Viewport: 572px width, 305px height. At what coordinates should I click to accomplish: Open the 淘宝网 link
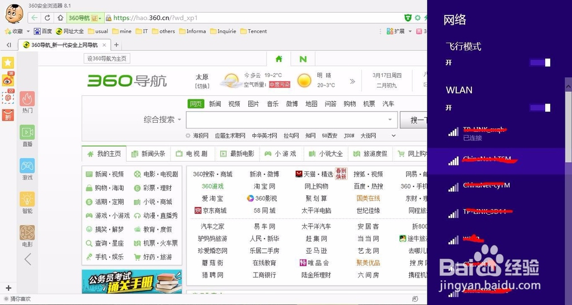click(264, 186)
